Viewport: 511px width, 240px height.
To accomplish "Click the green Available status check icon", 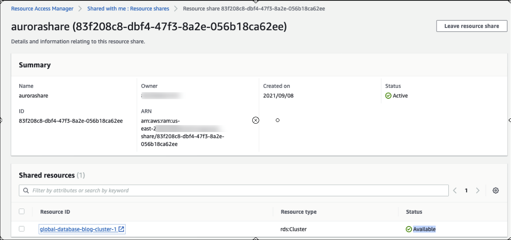I will pyautogui.click(x=409, y=229).
